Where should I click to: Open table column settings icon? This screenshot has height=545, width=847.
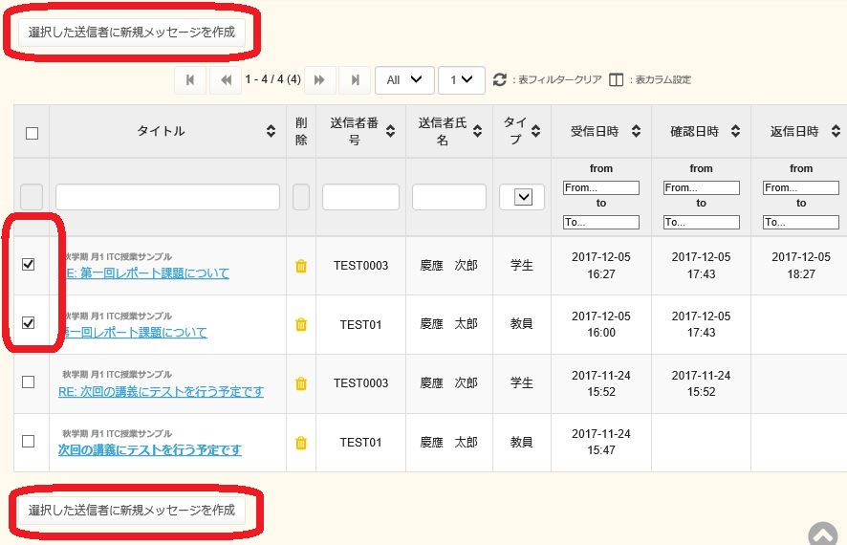pos(617,80)
